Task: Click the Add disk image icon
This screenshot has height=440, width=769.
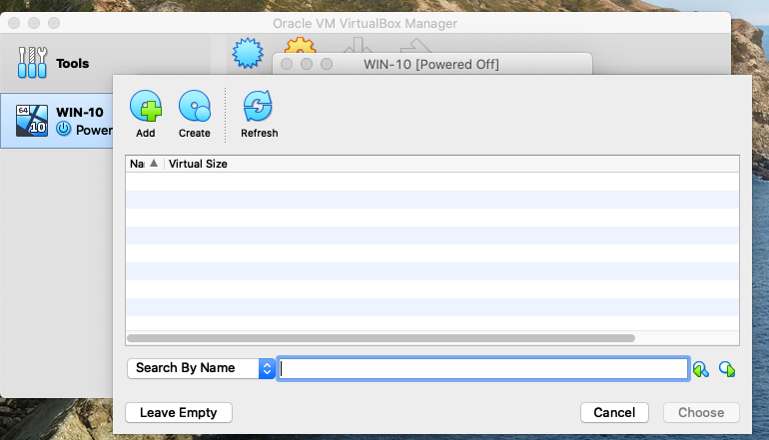Action: tap(146, 106)
